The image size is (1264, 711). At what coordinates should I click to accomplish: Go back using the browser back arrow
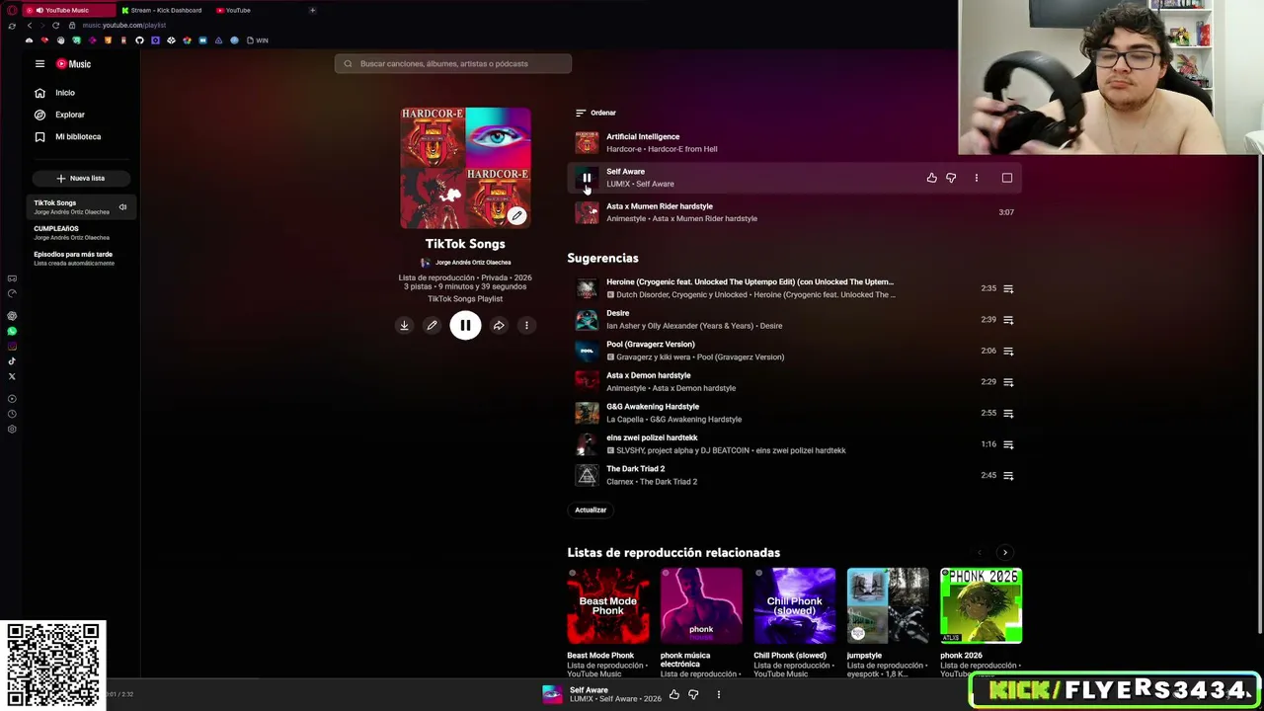point(29,25)
